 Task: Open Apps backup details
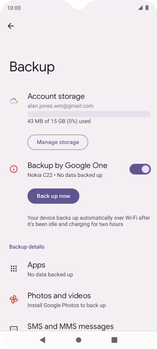pyautogui.click(x=78, y=268)
